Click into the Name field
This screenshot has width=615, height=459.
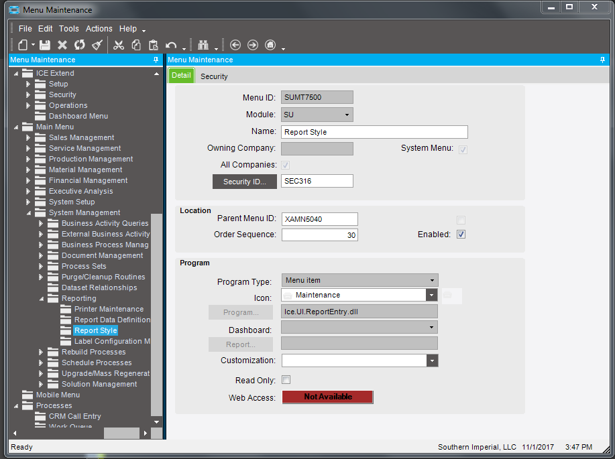coord(374,132)
